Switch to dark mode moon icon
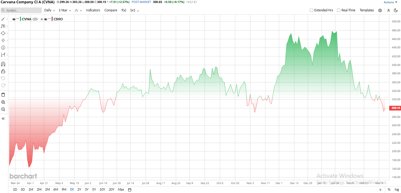The width and height of the screenshot is (401, 193). [x=396, y=10]
